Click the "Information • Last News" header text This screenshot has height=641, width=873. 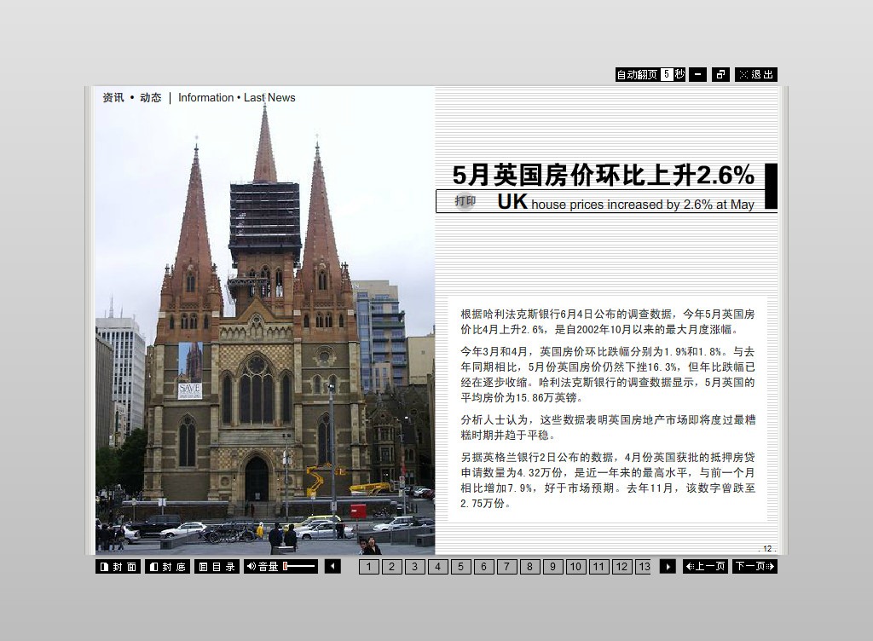[x=237, y=98]
